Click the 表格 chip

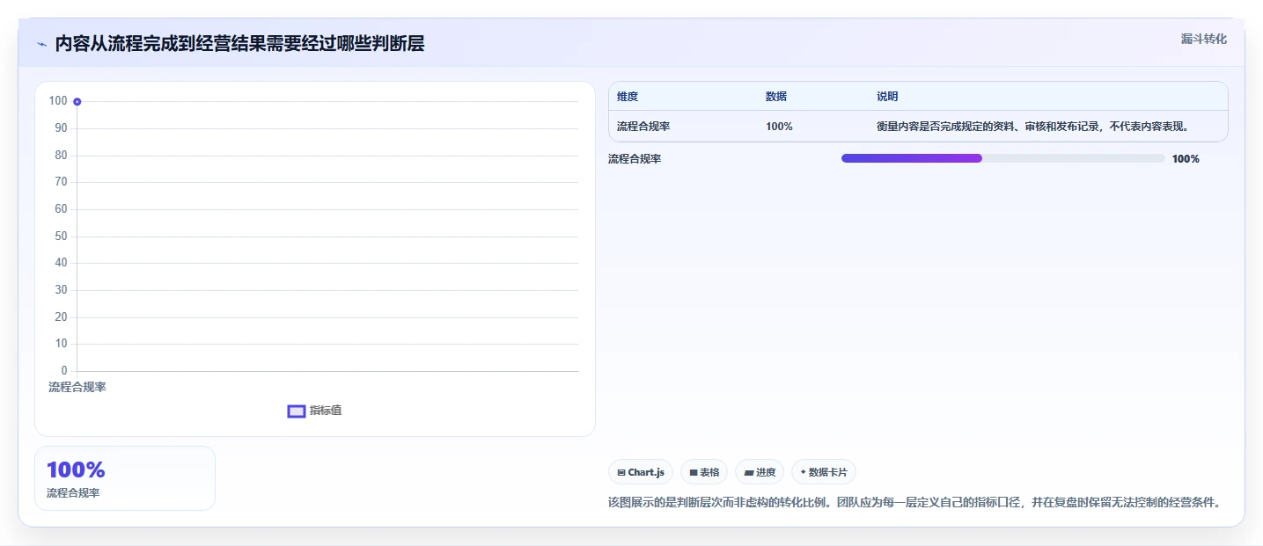pyautogui.click(x=704, y=472)
